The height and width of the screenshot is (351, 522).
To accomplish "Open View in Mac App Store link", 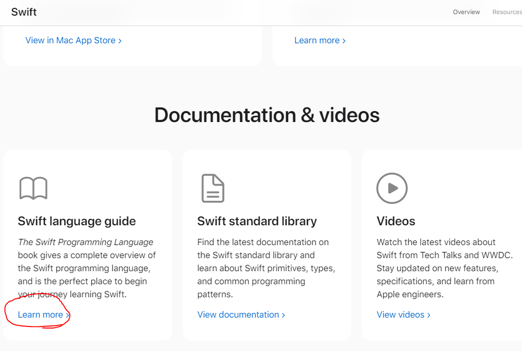I will coord(73,40).
